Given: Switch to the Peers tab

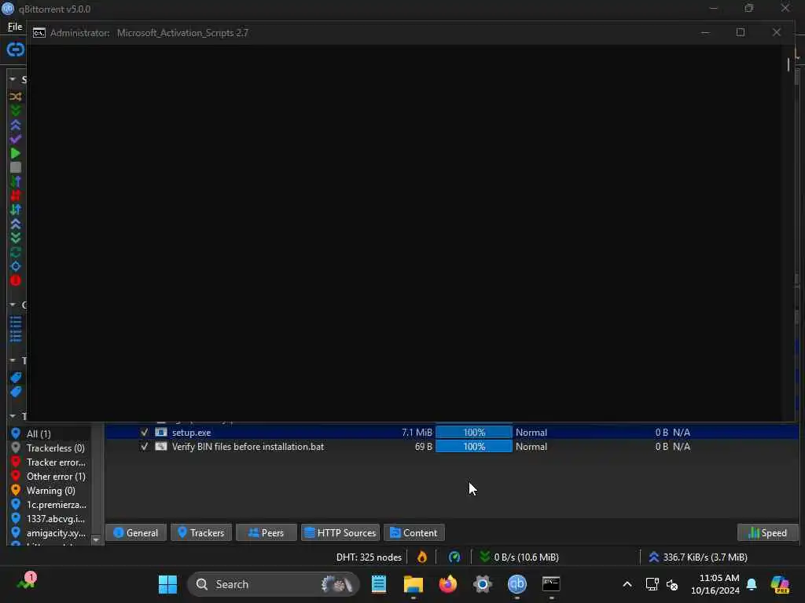Looking at the screenshot, I should 266,533.
